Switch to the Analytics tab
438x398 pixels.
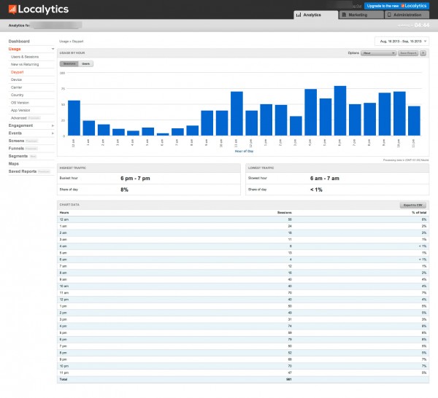click(x=315, y=15)
